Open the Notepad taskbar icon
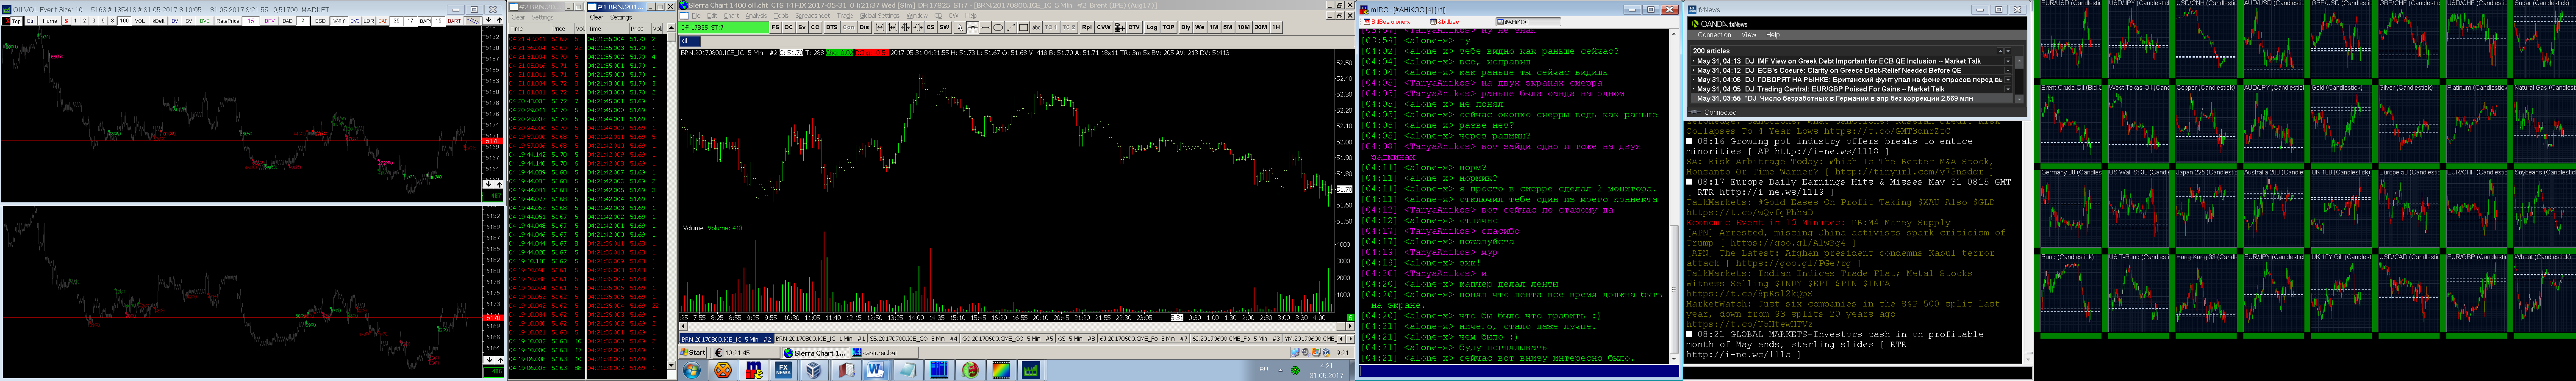 click(909, 370)
